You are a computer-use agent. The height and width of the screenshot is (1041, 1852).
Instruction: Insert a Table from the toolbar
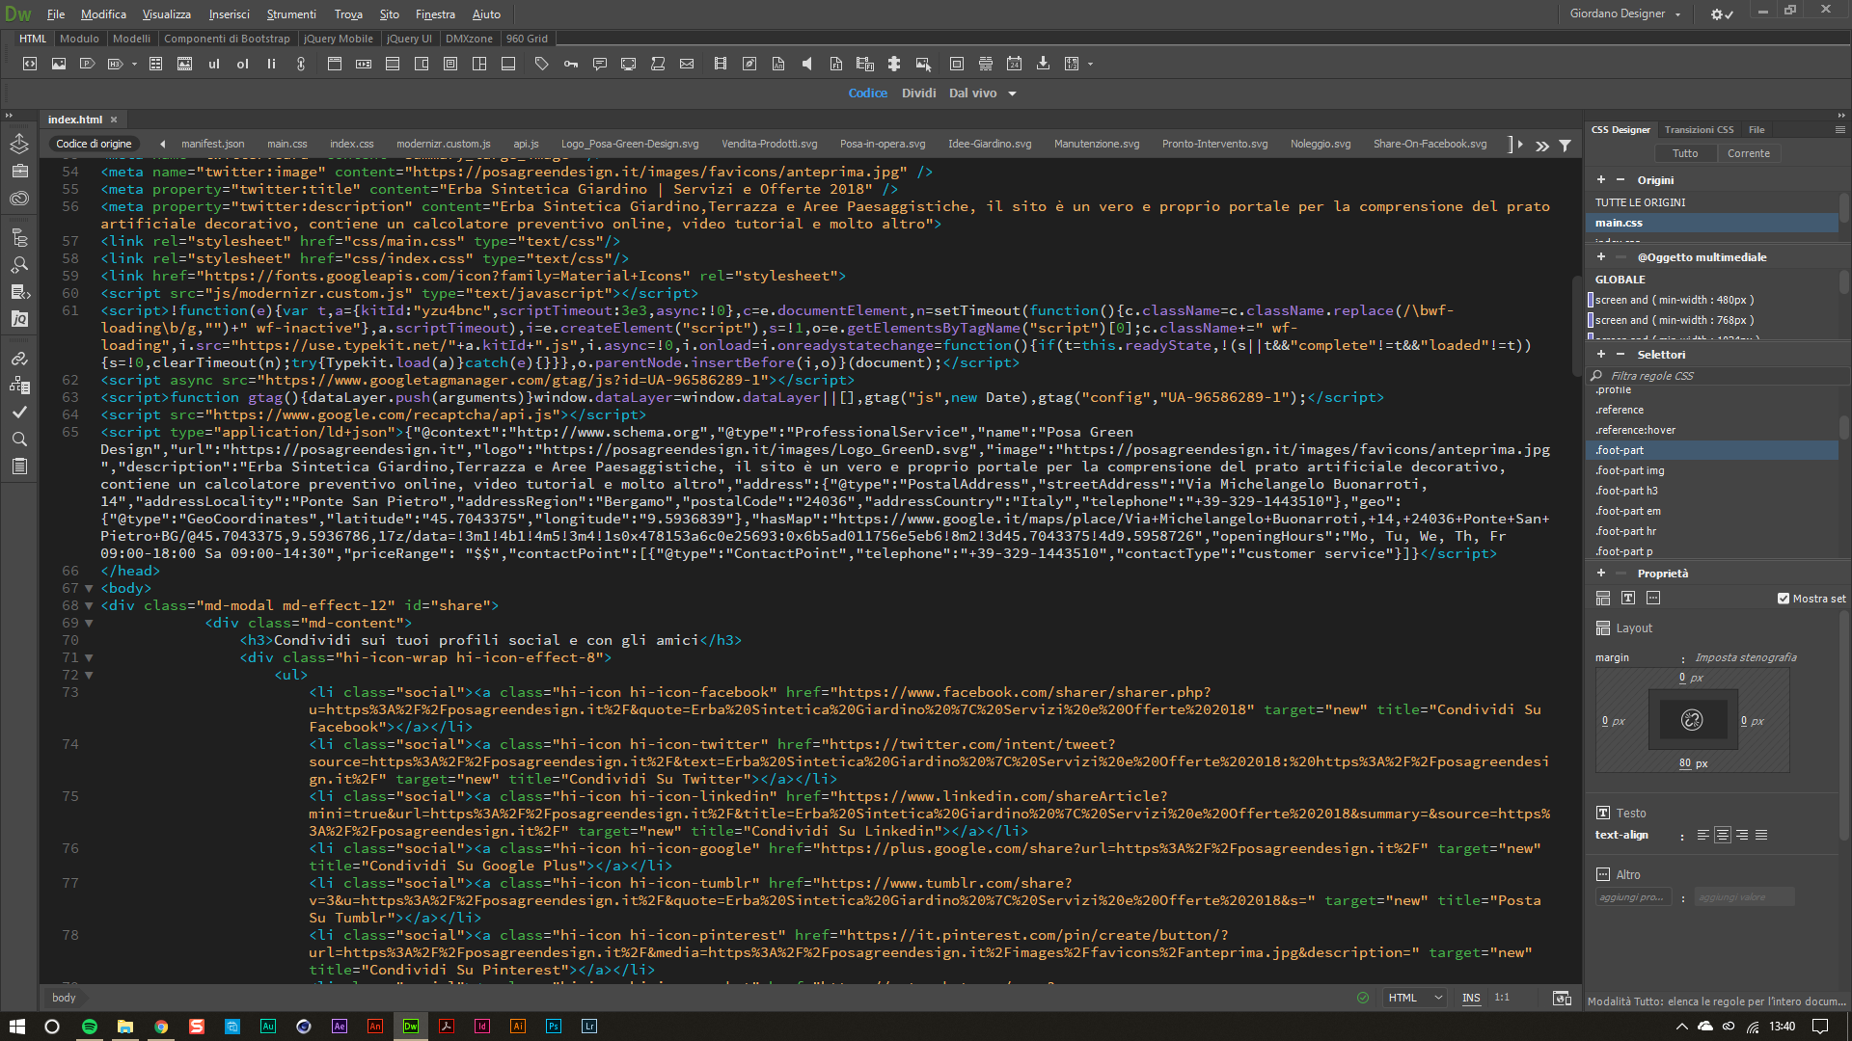tap(155, 64)
